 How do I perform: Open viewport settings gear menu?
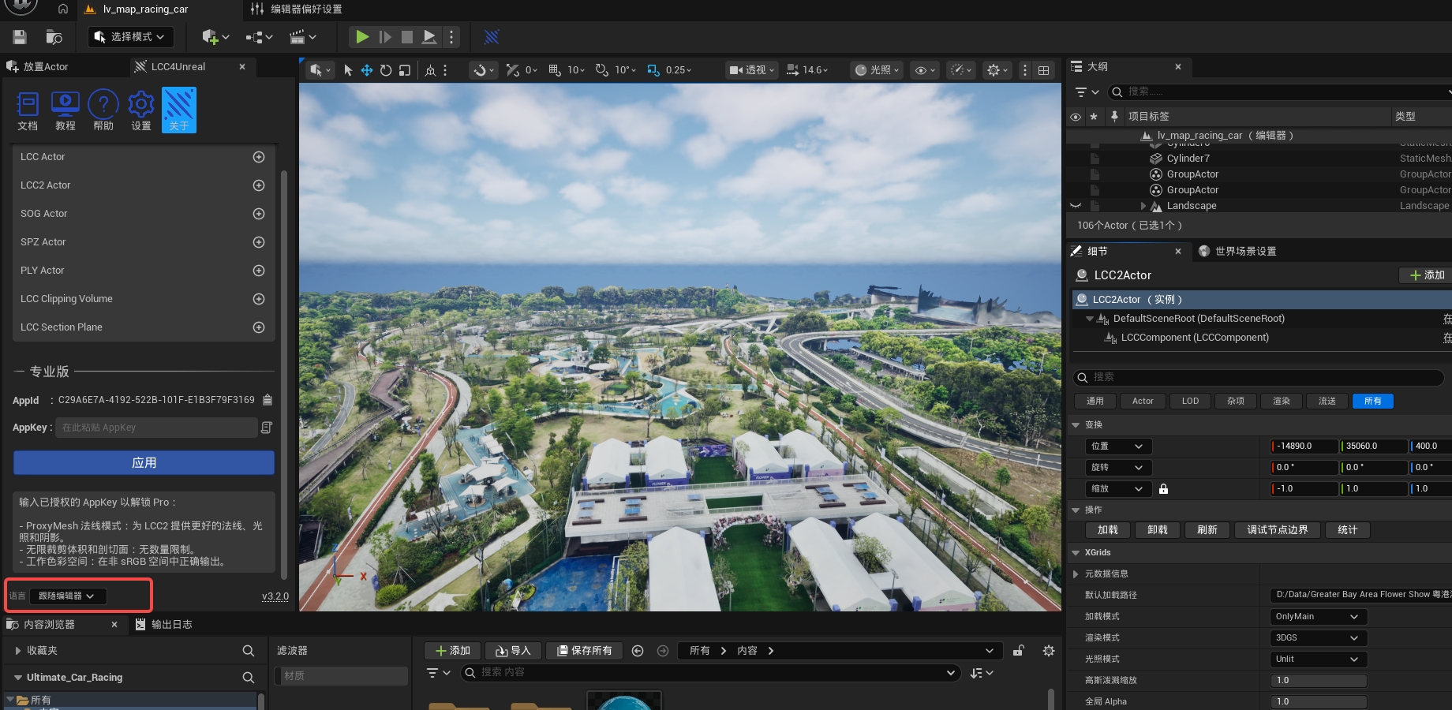[x=997, y=70]
